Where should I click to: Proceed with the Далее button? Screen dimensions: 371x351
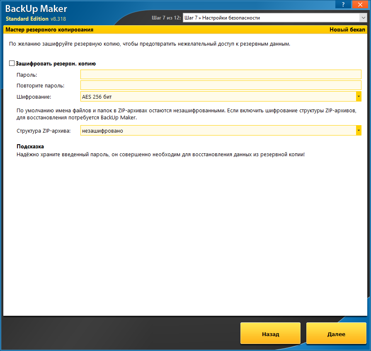[x=336, y=334]
